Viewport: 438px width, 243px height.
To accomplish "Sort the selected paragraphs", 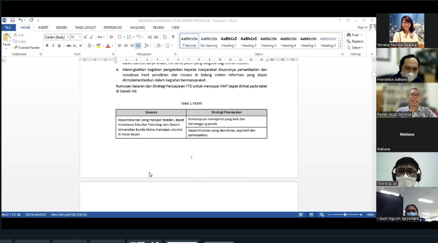I will tap(165, 37).
